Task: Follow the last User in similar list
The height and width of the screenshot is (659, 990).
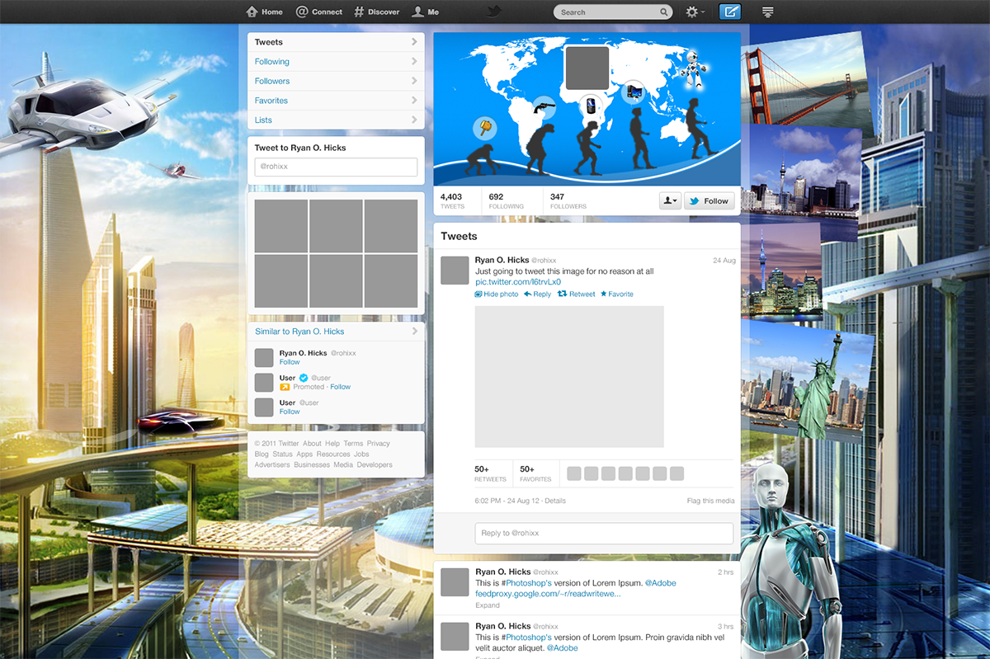Action: (x=290, y=412)
